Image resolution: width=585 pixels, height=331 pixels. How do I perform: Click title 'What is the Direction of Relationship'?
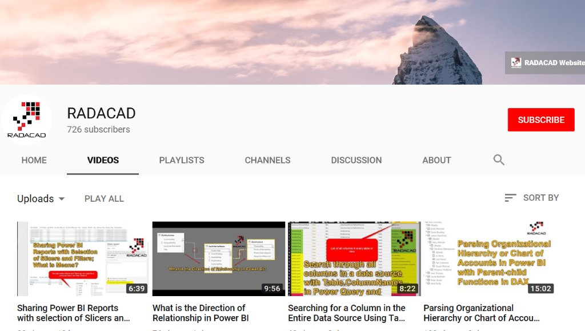(201, 313)
